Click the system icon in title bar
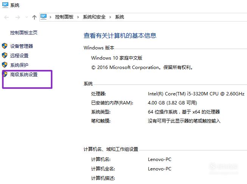Screen dimensions: 247x184 point(5,5)
